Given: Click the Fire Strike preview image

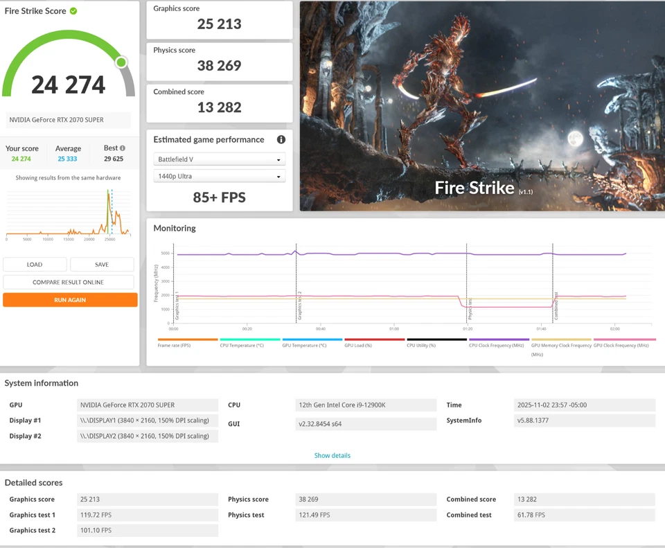Looking at the screenshot, I should coord(482,106).
